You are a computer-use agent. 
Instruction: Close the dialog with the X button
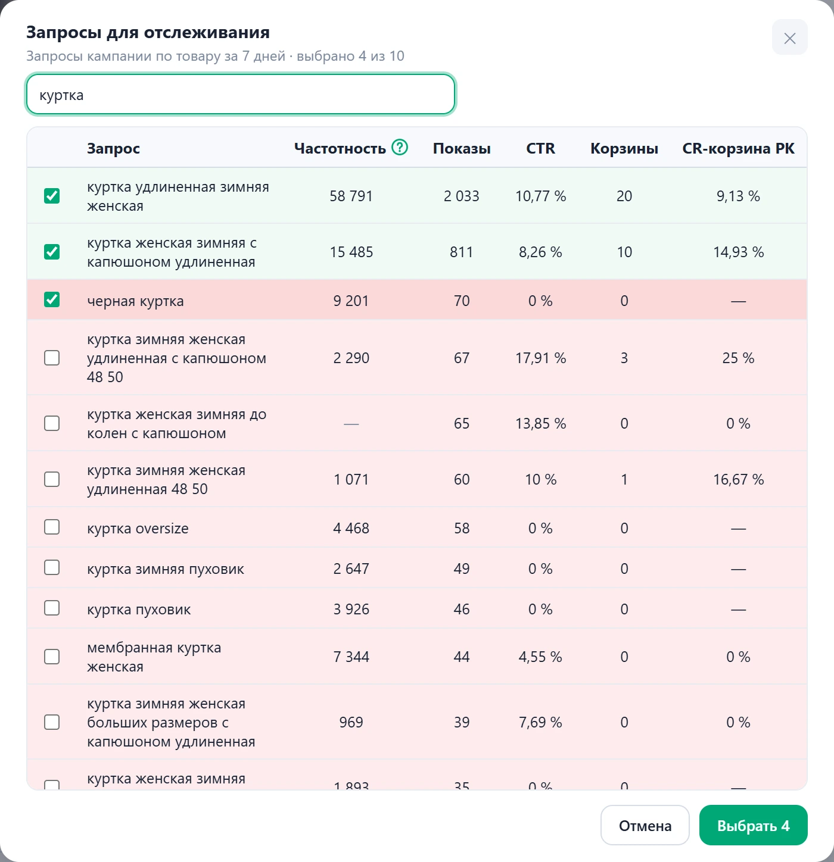[x=790, y=38]
